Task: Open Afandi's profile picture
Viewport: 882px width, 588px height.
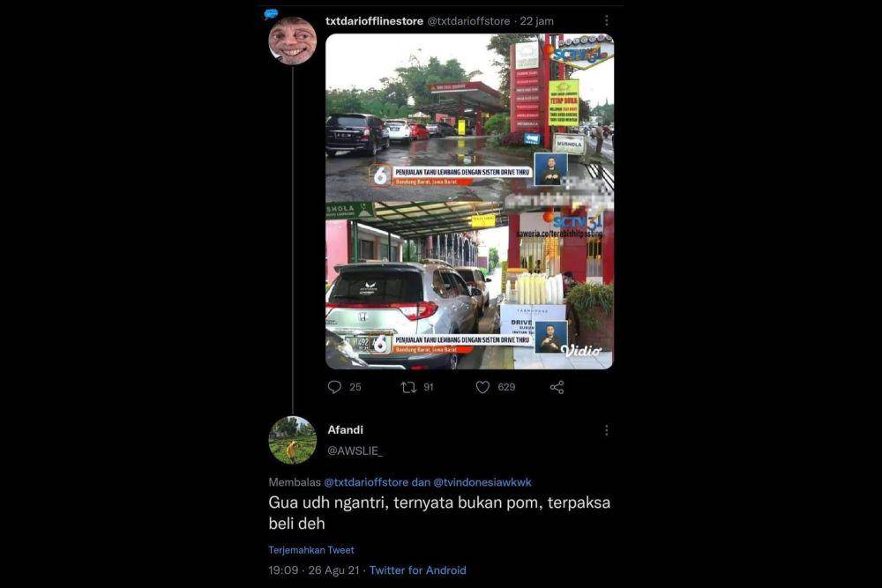Action: [293, 440]
